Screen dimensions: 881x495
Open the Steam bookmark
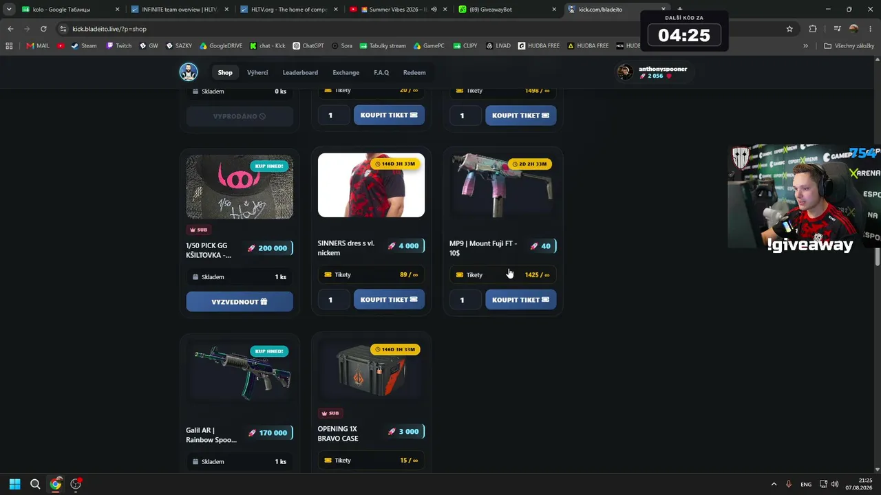(x=85, y=46)
